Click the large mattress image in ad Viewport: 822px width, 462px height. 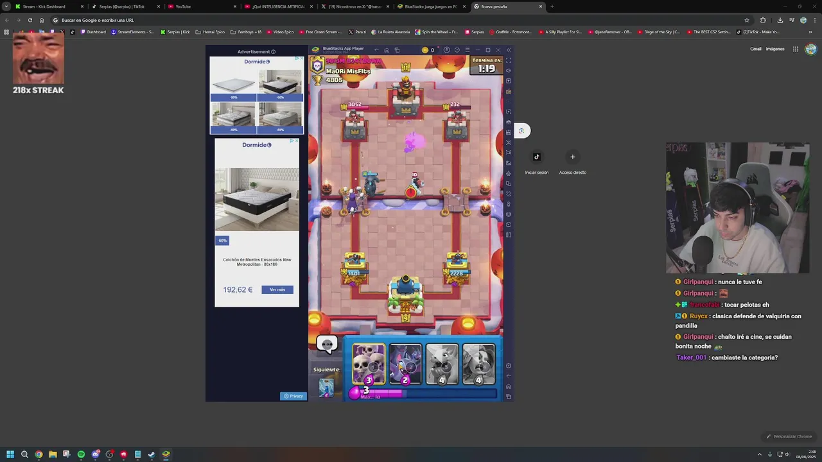pyautogui.click(x=257, y=200)
